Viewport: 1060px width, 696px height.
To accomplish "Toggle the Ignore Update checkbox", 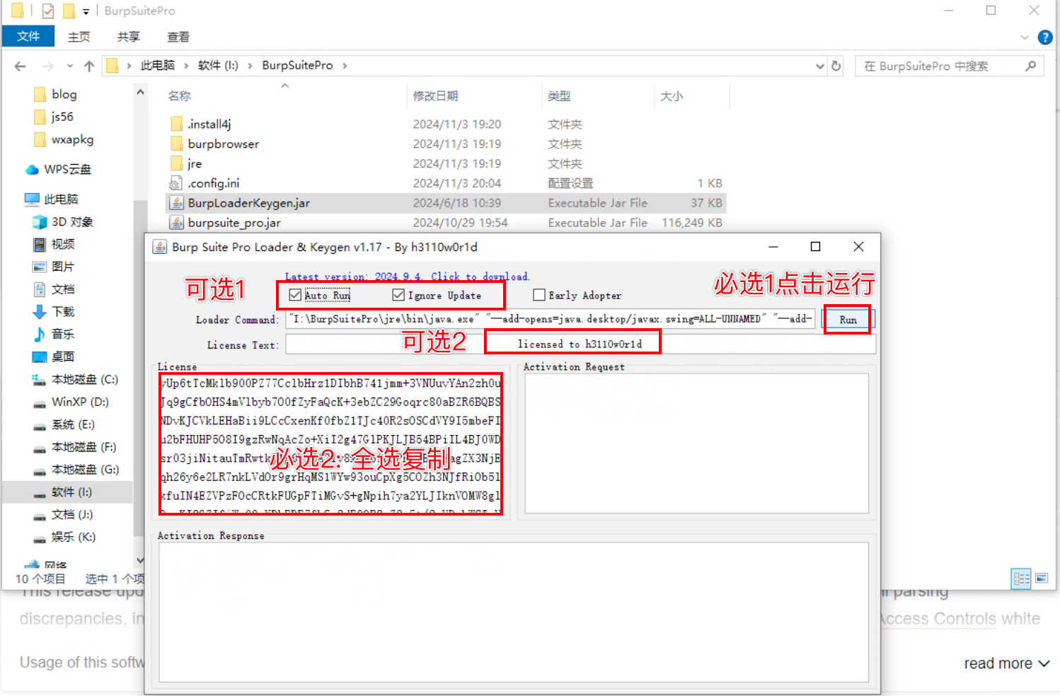I will pyautogui.click(x=398, y=295).
